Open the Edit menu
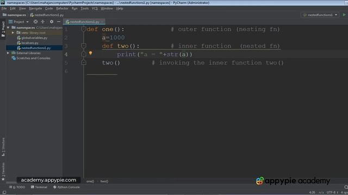Image resolution: width=348 pixels, height=195 pixels. coord(13,9)
